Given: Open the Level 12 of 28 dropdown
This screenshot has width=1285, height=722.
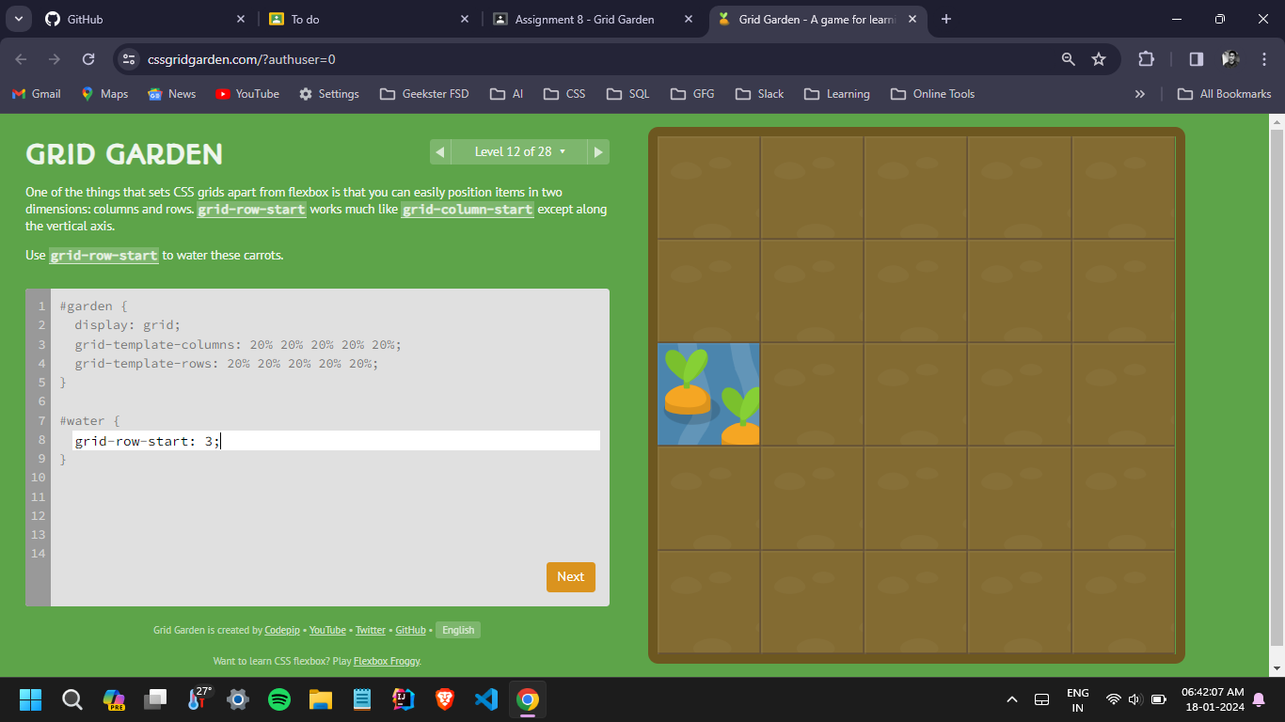Looking at the screenshot, I should (x=519, y=151).
